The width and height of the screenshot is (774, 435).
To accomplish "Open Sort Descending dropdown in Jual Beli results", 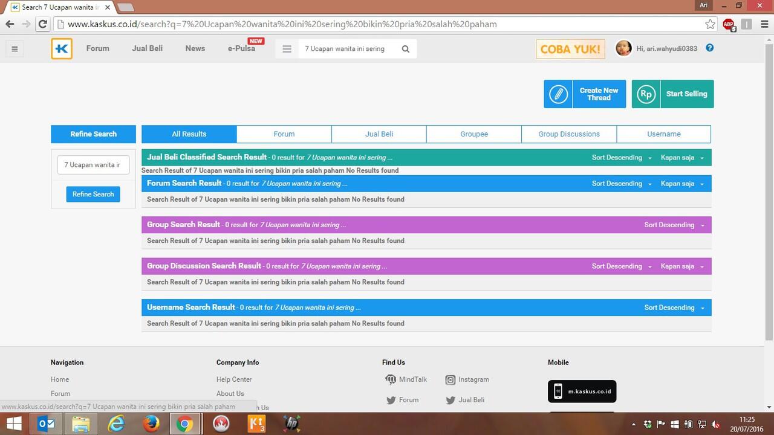I will point(622,158).
